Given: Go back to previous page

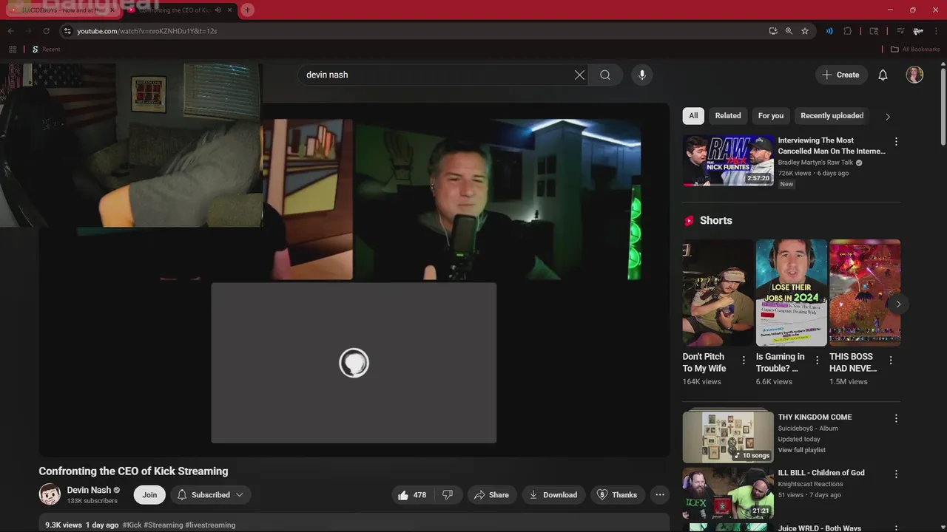Looking at the screenshot, I should pyautogui.click(x=10, y=31).
